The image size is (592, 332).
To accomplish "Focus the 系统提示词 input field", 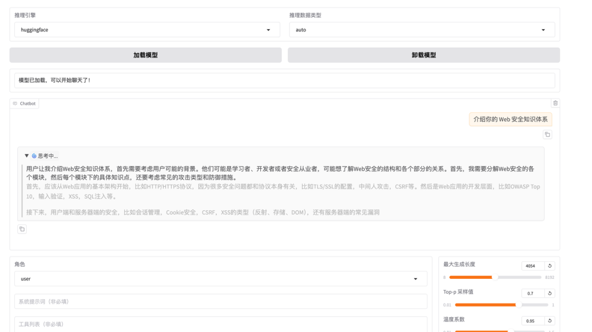I will [220, 301].
